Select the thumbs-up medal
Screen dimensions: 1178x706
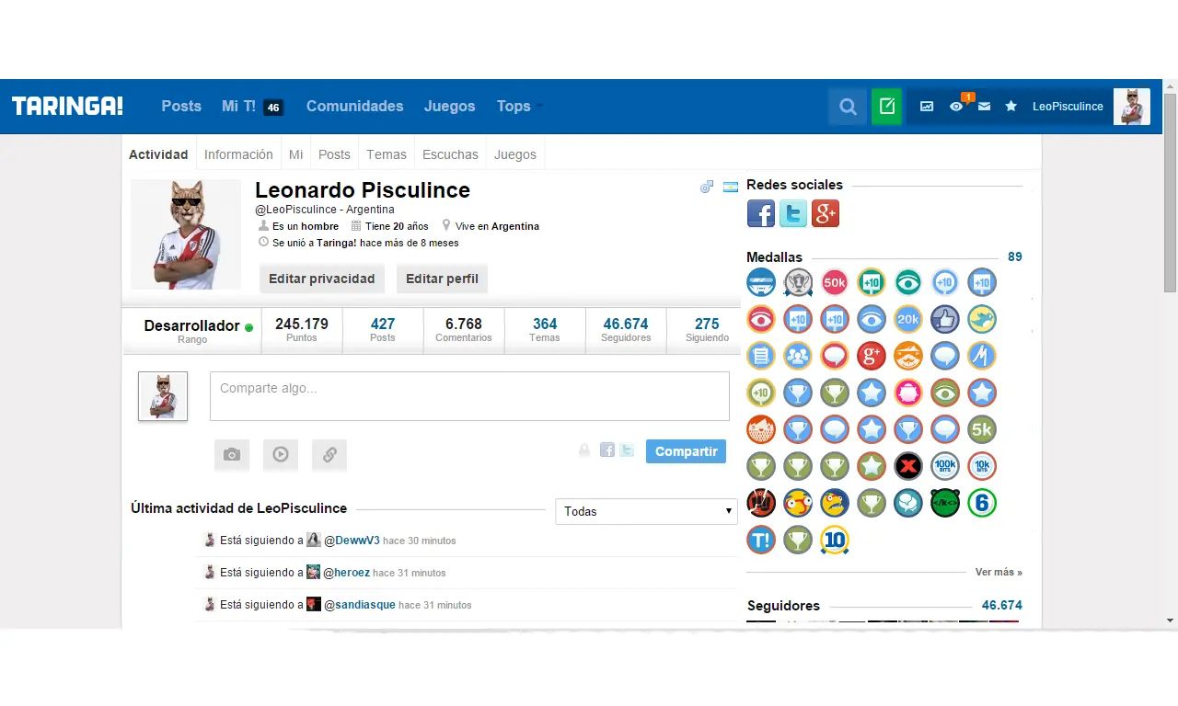pos(945,319)
